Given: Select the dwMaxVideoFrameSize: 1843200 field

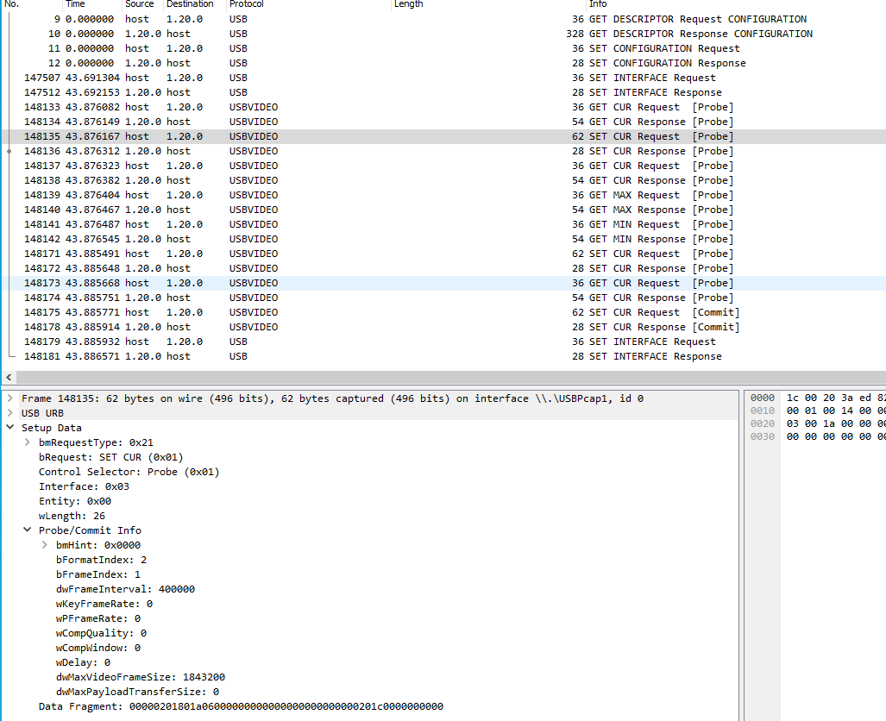Looking at the screenshot, I should point(140,677).
